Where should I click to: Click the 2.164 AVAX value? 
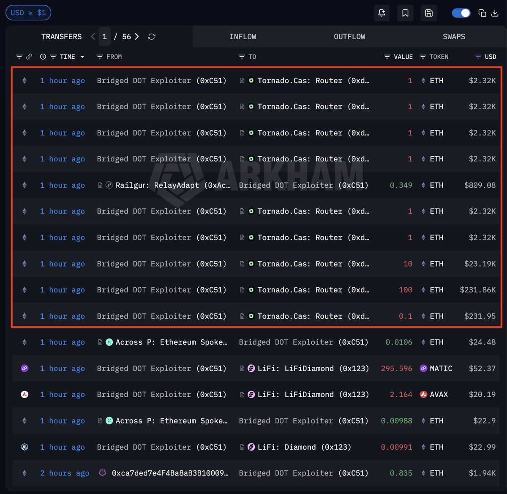[x=401, y=395]
